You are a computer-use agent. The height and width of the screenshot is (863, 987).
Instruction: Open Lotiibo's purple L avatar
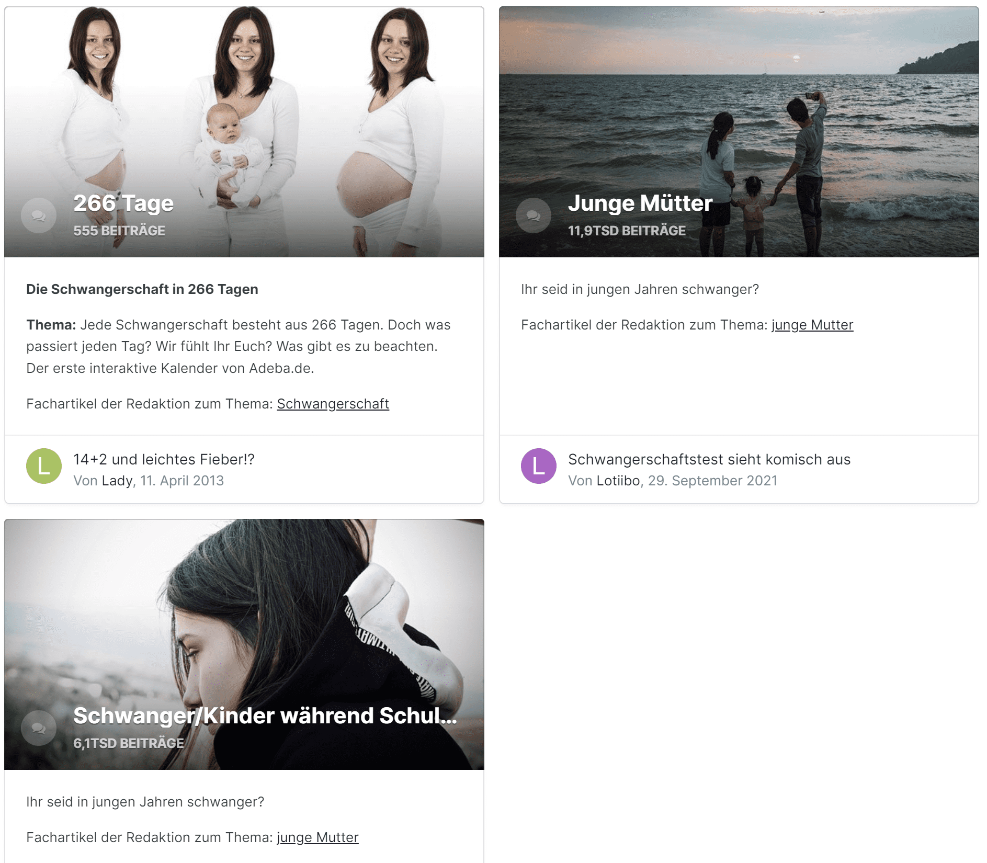pyautogui.click(x=539, y=466)
